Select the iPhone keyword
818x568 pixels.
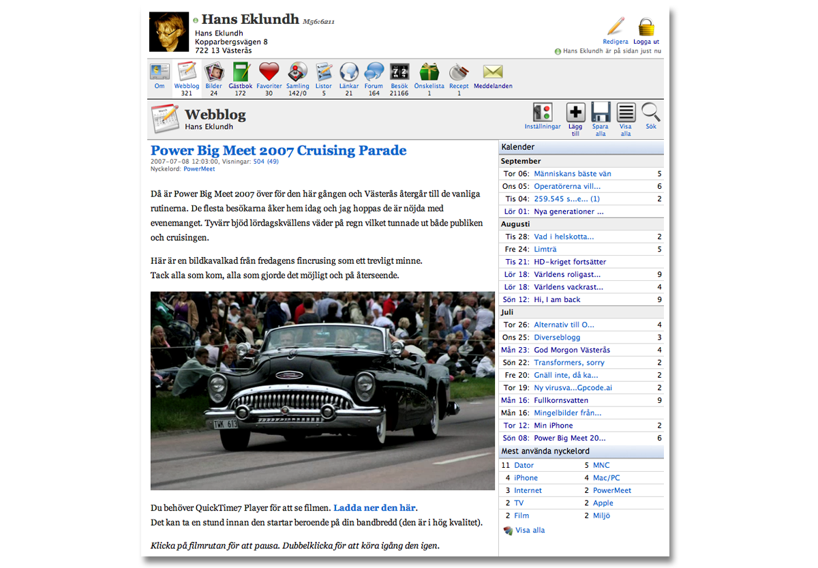pos(526,478)
